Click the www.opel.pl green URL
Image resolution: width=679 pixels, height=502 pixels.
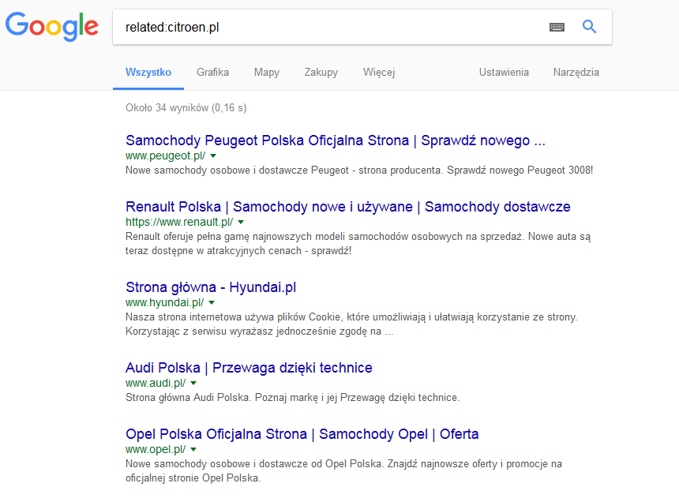[x=156, y=449]
